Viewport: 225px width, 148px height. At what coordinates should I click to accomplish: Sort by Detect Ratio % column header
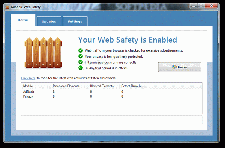[x=134, y=86]
